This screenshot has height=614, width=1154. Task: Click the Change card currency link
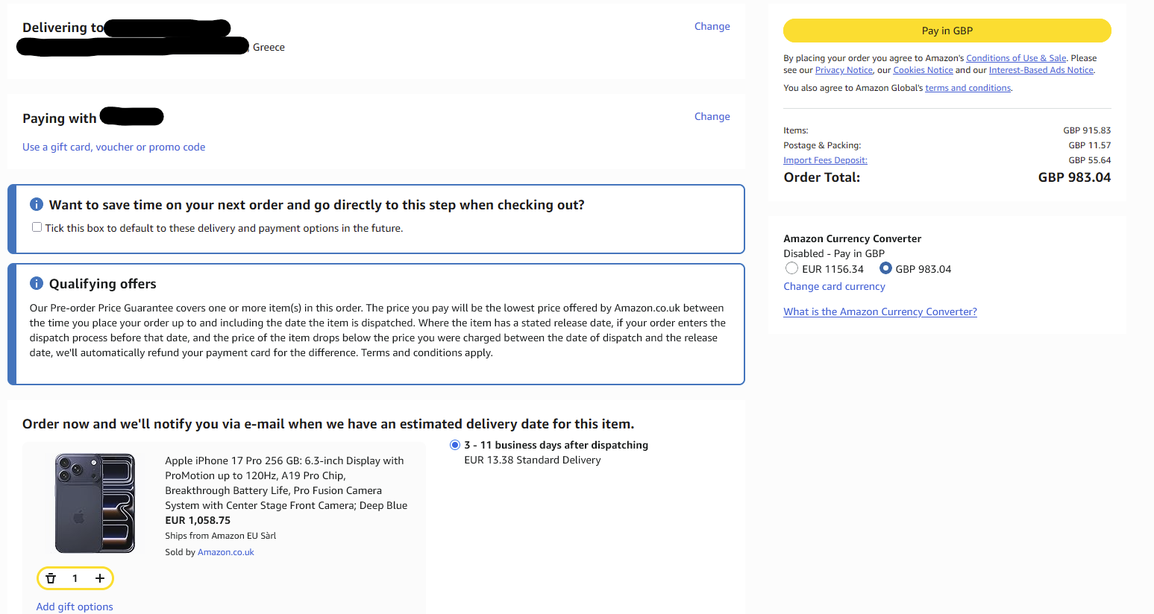coord(834,286)
